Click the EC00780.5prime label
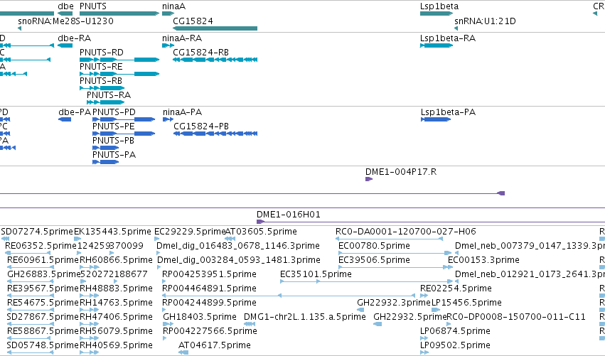Image resolution: width=605 pixels, height=356 pixels. point(374,246)
